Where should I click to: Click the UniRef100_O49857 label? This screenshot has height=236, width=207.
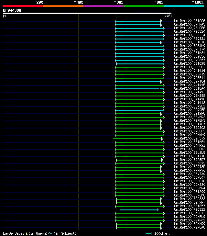click(190, 60)
